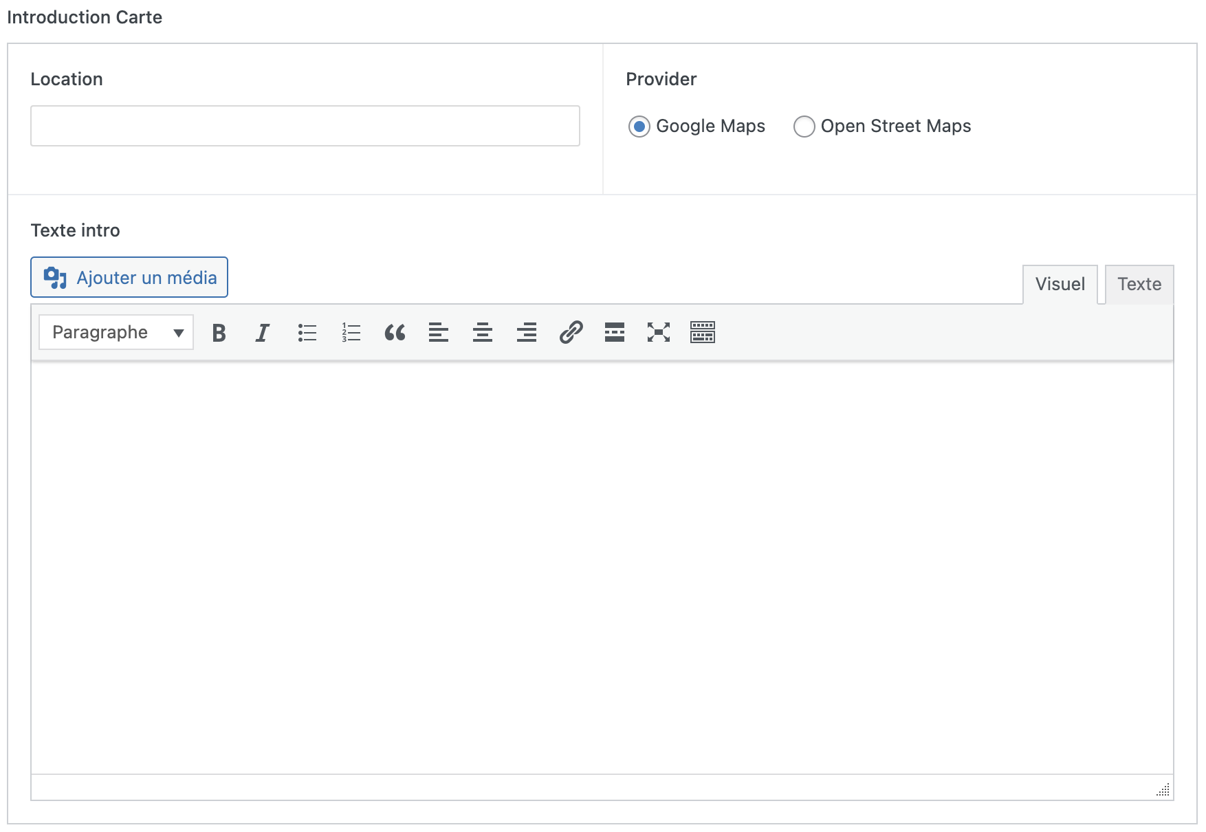Switch to the Texte editor tab
This screenshot has width=1206, height=832.
click(x=1139, y=284)
